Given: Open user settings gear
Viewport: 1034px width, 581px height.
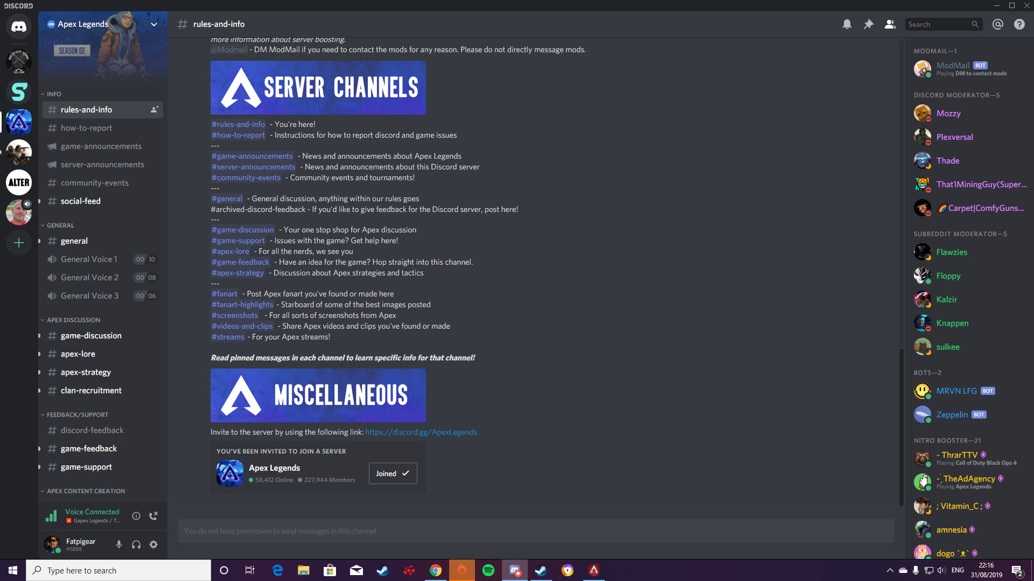Looking at the screenshot, I should (153, 544).
